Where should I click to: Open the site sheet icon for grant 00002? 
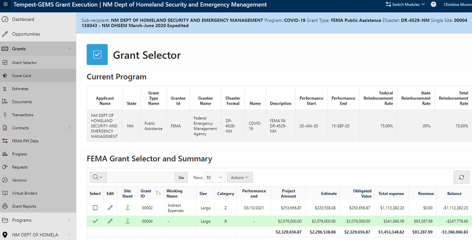(x=127, y=208)
